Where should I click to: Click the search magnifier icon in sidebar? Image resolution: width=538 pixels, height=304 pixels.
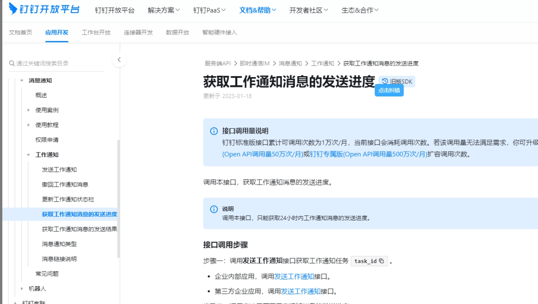coord(12,63)
